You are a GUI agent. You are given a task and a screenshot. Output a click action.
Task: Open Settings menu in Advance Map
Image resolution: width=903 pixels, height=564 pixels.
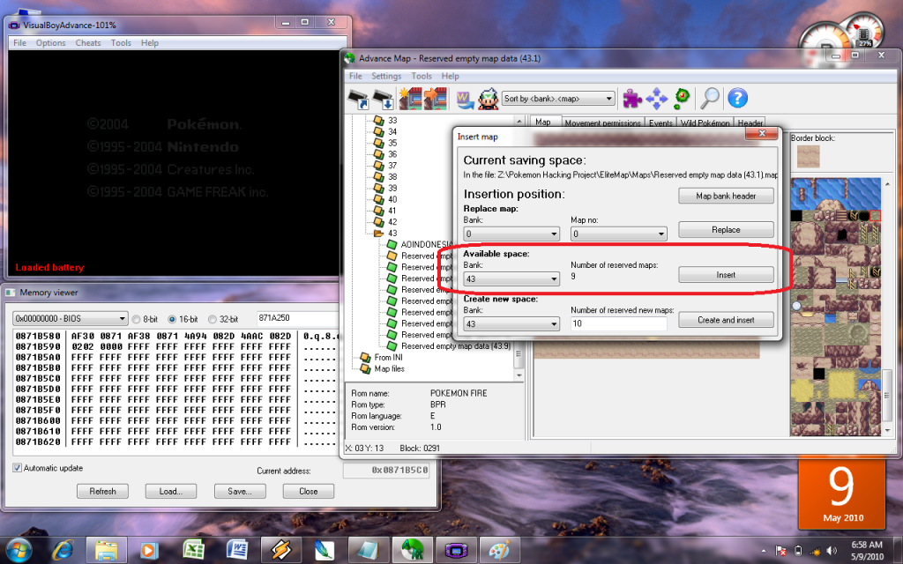pyautogui.click(x=386, y=76)
